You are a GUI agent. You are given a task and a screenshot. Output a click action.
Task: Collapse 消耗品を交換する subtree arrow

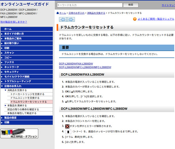click(6, 90)
